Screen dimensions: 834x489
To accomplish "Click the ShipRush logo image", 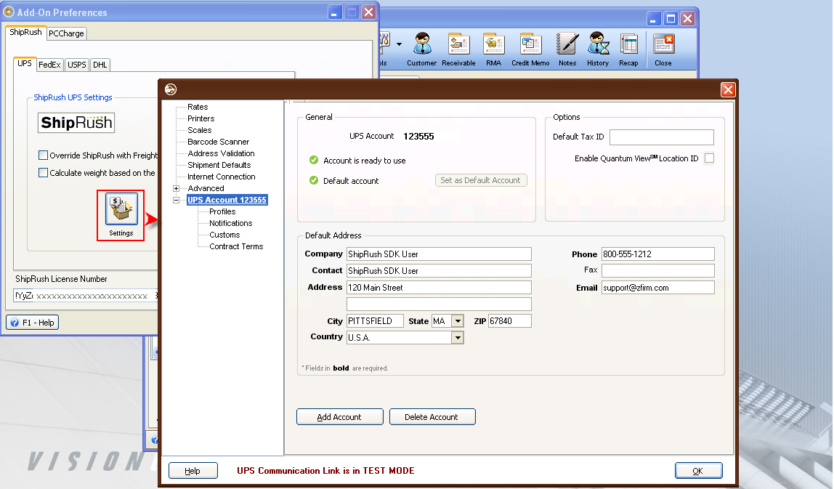I will pos(76,123).
